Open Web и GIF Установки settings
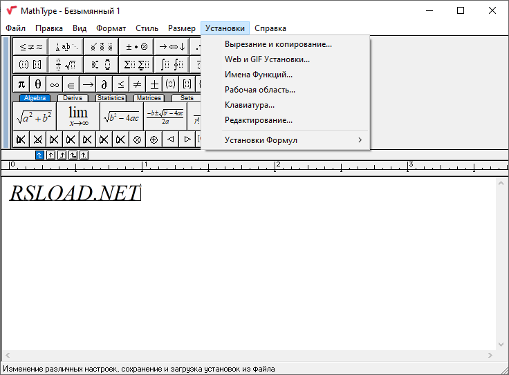This screenshot has width=509, height=375. pyautogui.click(x=267, y=59)
